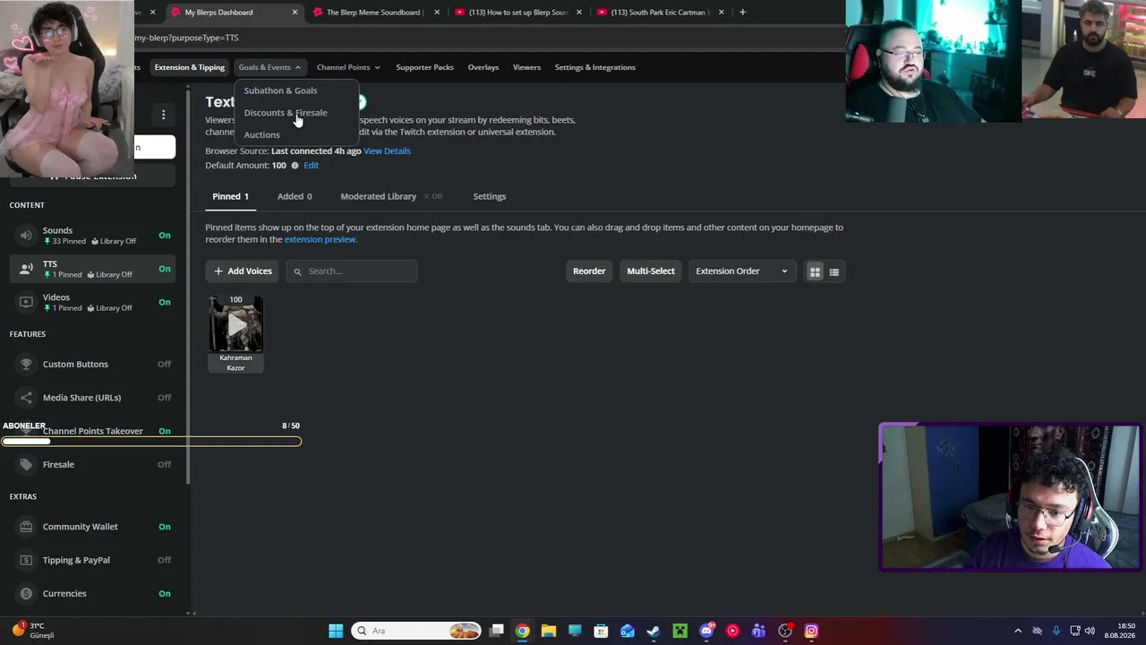Choose Auctions menu entry
1146x645 pixels.
(261, 135)
